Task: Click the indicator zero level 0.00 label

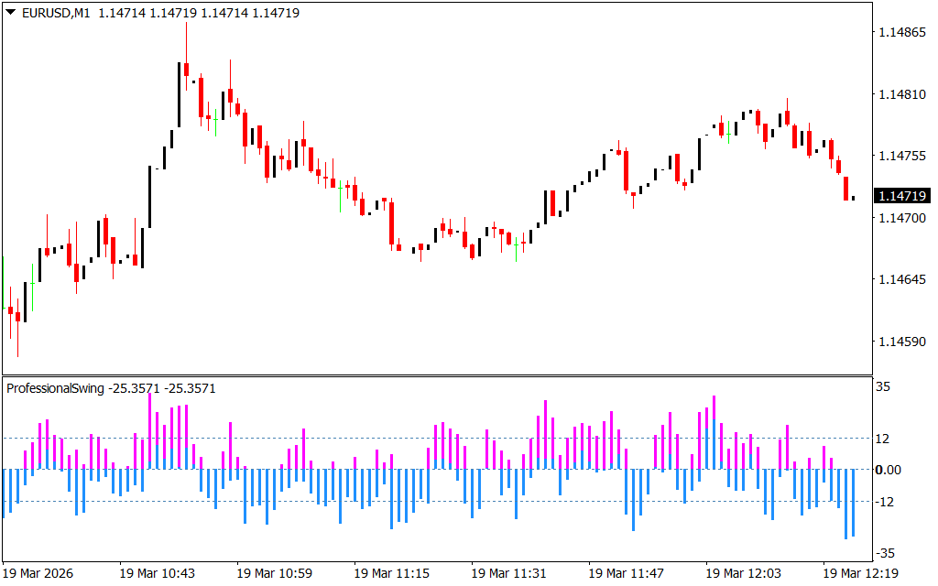Action: click(x=889, y=470)
